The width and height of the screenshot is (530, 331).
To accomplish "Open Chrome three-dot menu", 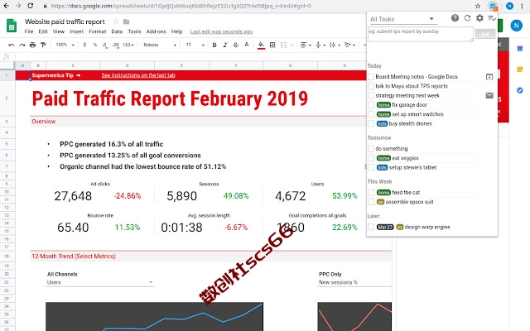I will click(x=522, y=6).
